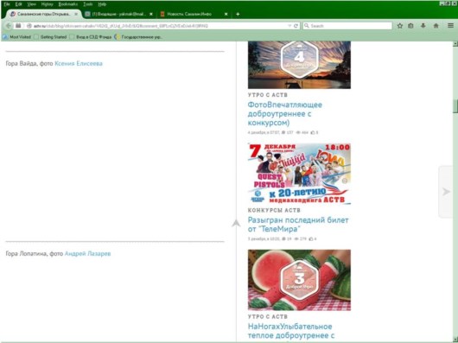Open the Most Visited bookmark
The height and width of the screenshot is (343, 458).
17,37
